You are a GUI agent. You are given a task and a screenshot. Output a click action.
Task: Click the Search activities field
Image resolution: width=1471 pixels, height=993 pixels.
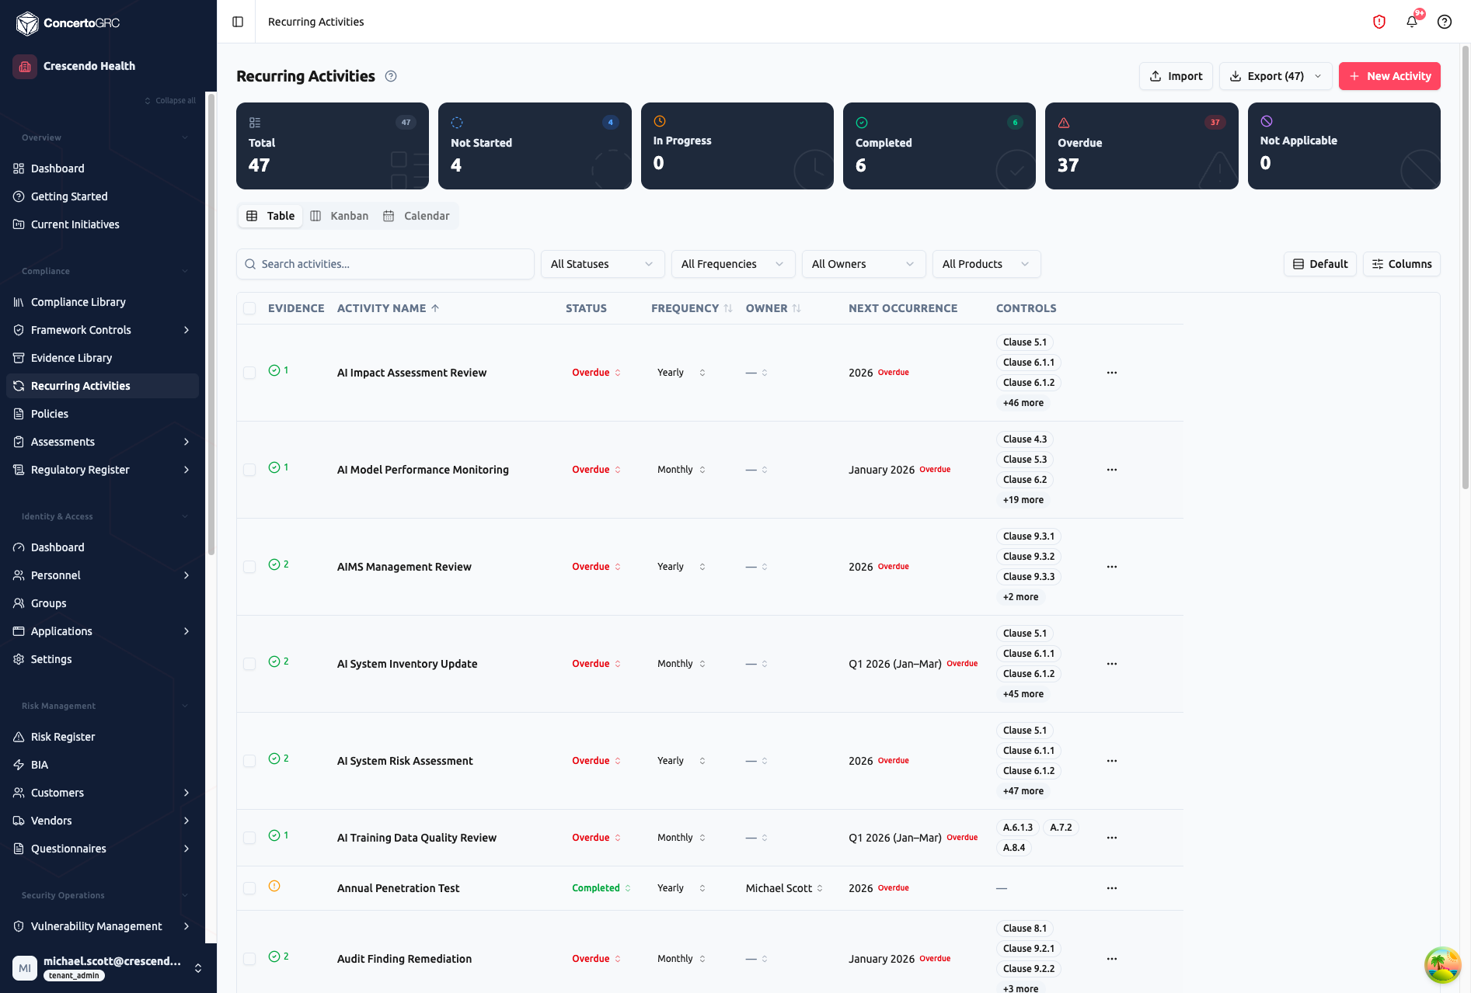[x=385, y=264]
